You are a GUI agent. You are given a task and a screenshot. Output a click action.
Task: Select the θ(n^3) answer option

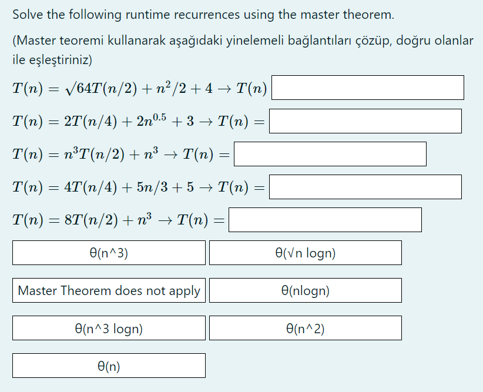click(x=109, y=253)
